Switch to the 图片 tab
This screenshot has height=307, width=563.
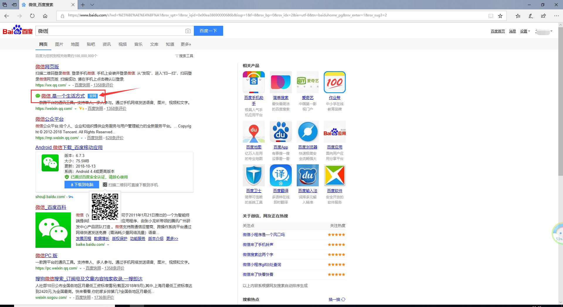[x=59, y=44]
